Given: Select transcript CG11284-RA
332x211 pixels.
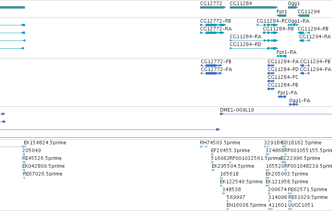Looking at the screenshot, I should pos(254,41).
